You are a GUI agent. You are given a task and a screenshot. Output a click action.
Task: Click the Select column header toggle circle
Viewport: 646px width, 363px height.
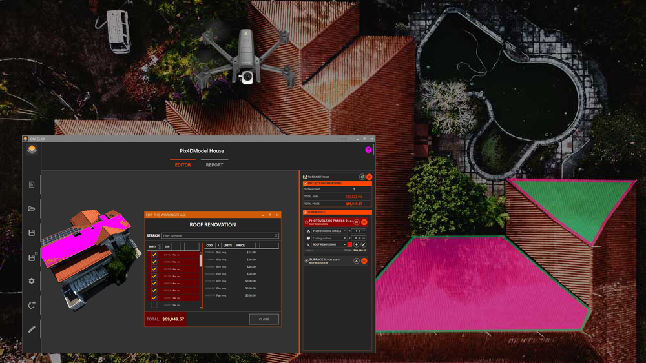160,247
